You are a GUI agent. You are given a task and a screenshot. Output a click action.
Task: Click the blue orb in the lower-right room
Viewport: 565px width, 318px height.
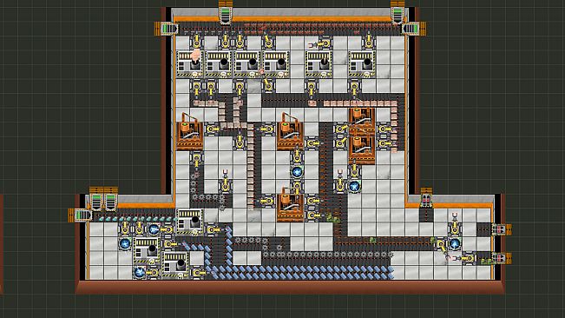(455, 244)
